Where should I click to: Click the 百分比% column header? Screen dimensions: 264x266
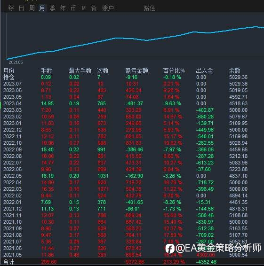(174, 70)
